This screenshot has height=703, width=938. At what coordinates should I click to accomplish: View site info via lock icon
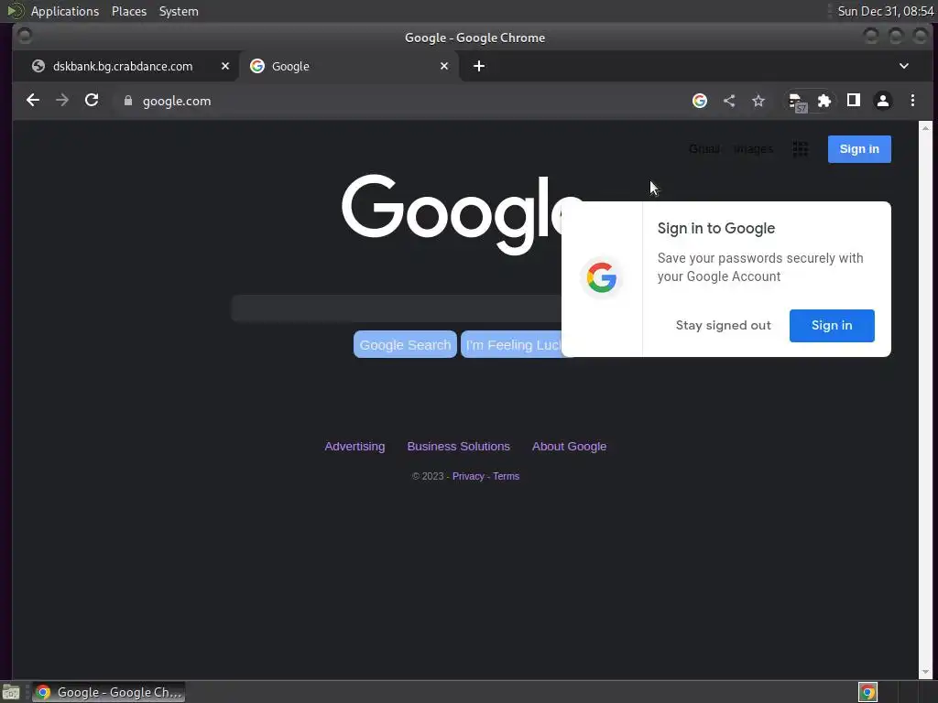coord(128,101)
